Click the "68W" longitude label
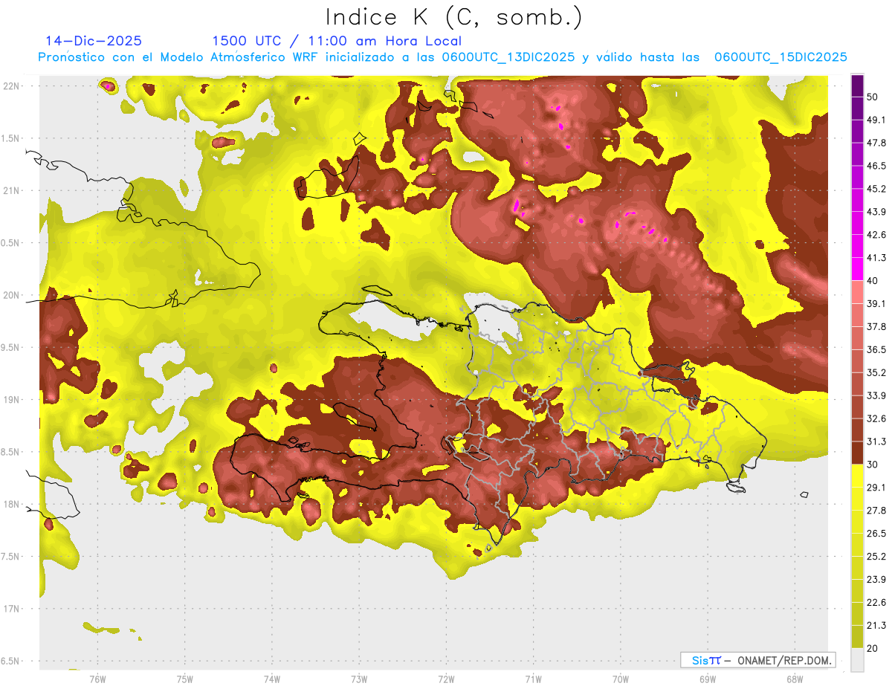This screenshot has width=892, height=689. 795,679
